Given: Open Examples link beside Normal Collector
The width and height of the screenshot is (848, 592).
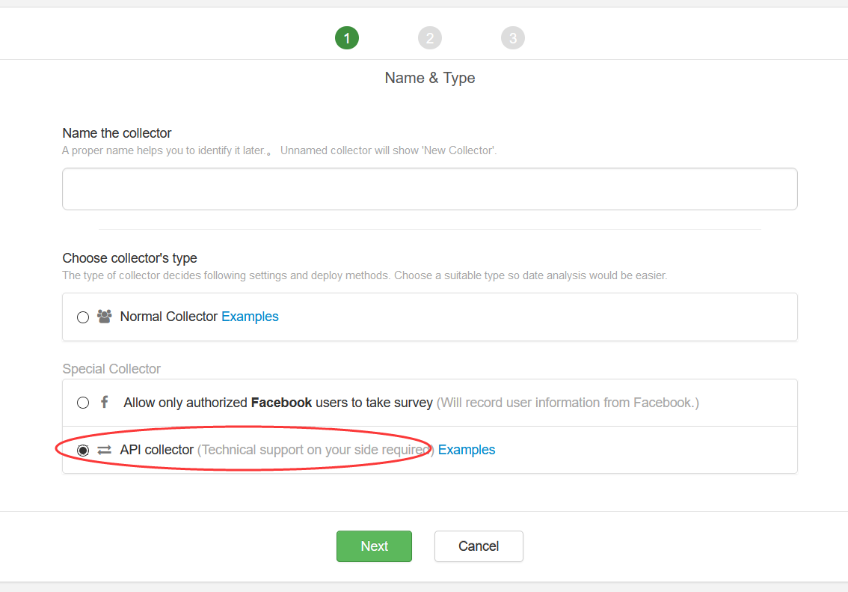Looking at the screenshot, I should (x=250, y=317).
